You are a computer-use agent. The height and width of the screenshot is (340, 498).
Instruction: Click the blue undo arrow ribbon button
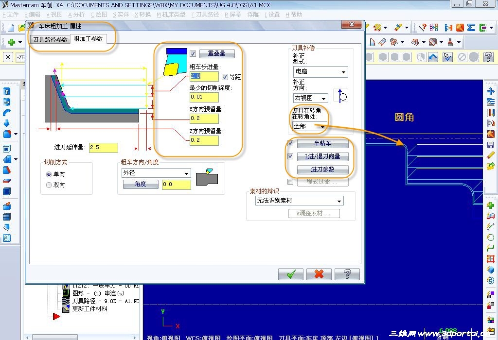point(433,57)
